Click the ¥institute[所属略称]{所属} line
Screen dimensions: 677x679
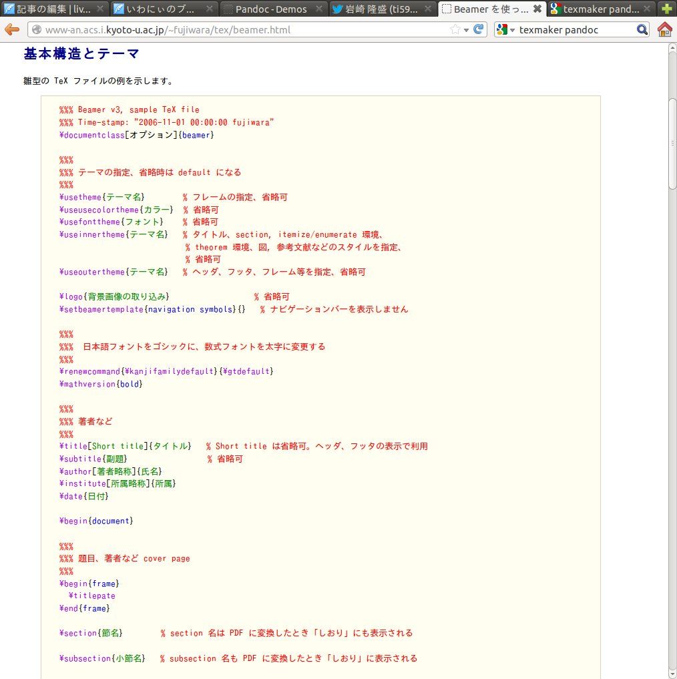[x=118, y=483]
